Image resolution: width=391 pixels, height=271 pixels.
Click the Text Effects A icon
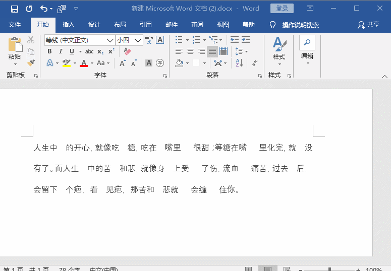(x=50, y=63)
